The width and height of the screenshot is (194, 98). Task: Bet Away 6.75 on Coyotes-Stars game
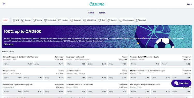117,92
